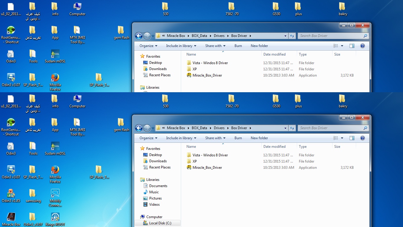Viewport: 403px width, 227px height.
Task: Go to Downloads favorite in the upper Explorer window
Action: (155, 69)
